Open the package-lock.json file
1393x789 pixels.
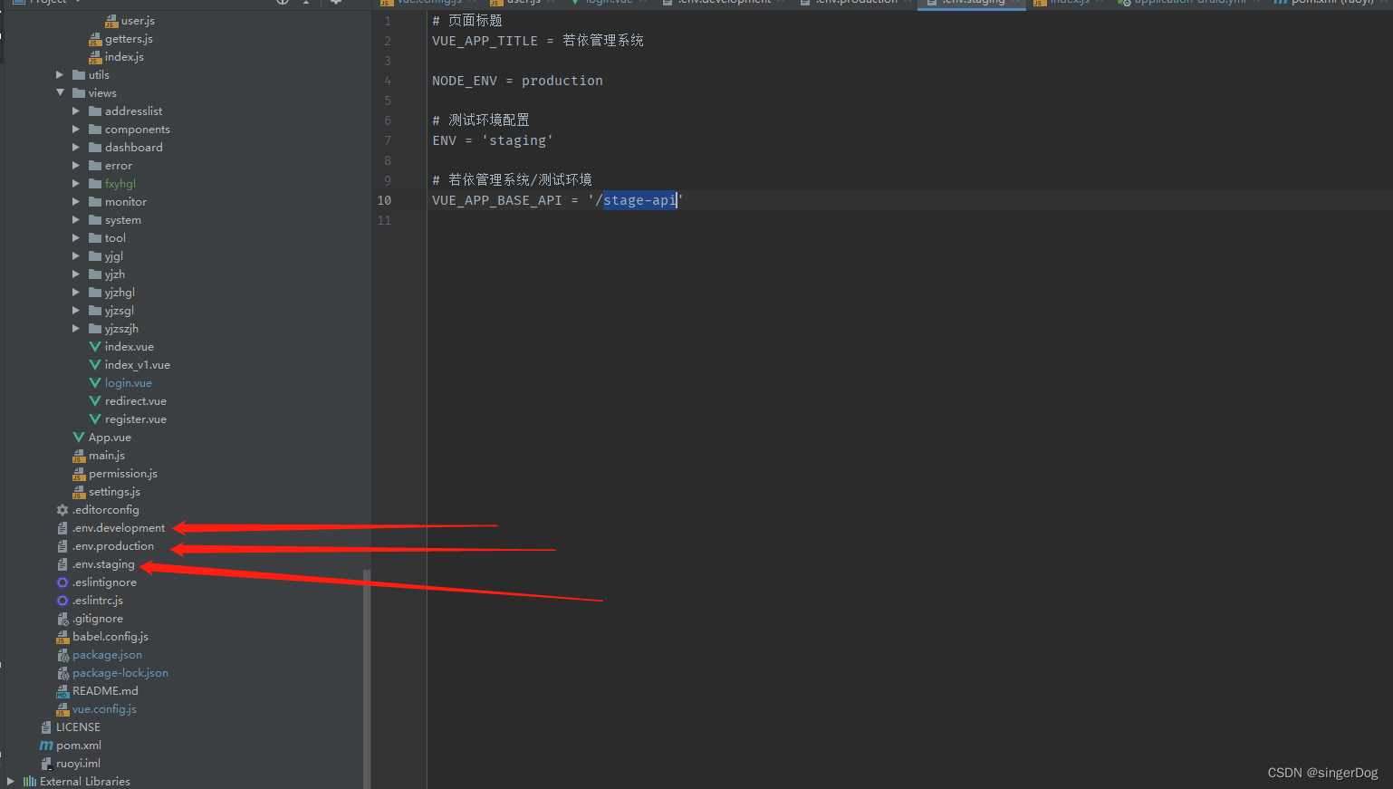[120, 673]
